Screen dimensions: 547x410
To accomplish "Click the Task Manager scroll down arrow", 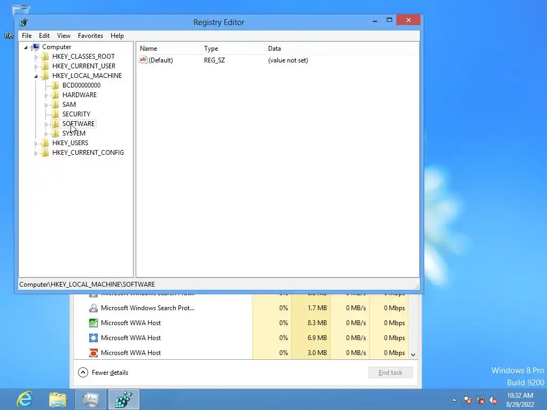I will pyautogui.click(x=413, y=354).
